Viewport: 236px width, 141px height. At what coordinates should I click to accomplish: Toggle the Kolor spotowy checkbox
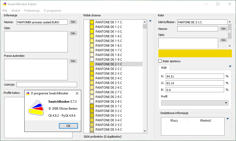tap(160, 61)
